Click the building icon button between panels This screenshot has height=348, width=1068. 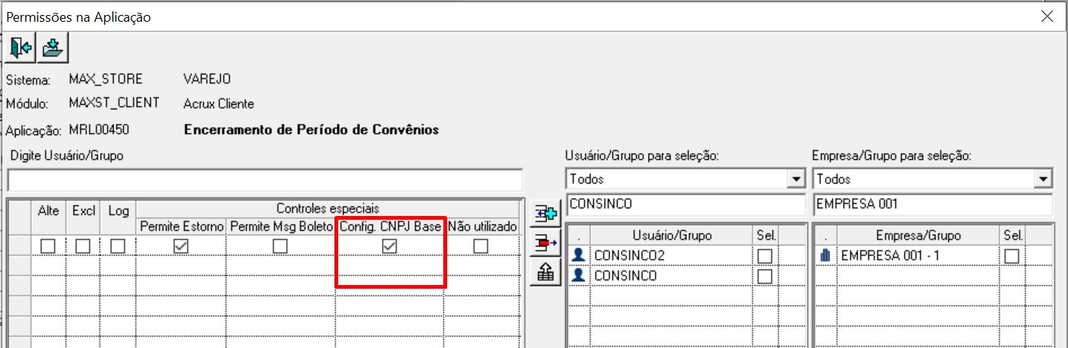pyautogui.click(x=547, y=271)
